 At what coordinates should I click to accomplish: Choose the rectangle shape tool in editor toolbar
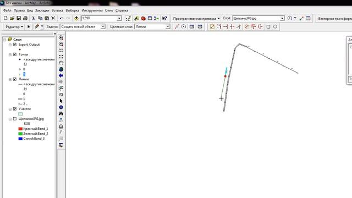(x=268, y=27)
